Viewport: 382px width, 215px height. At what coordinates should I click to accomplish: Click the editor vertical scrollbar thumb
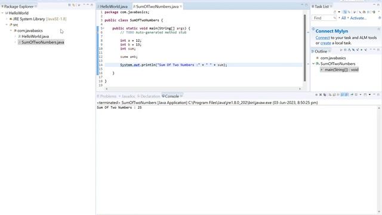[x=304, y=48]
